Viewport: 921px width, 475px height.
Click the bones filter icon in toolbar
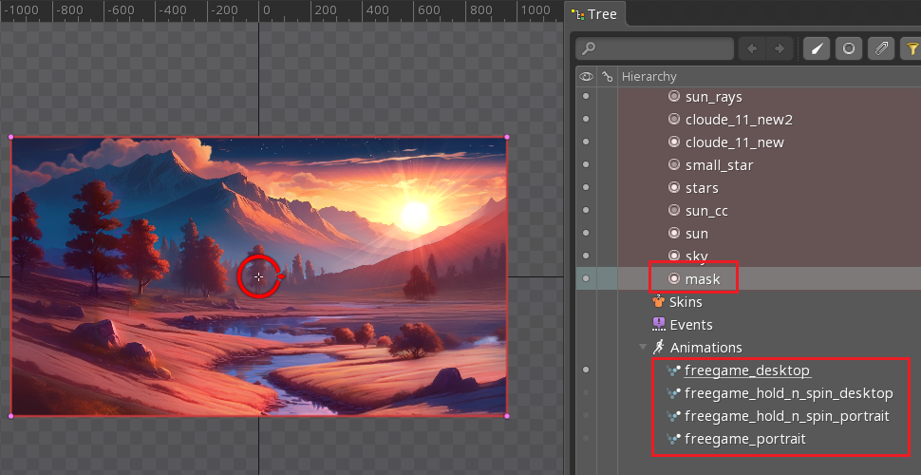point(818,48)
